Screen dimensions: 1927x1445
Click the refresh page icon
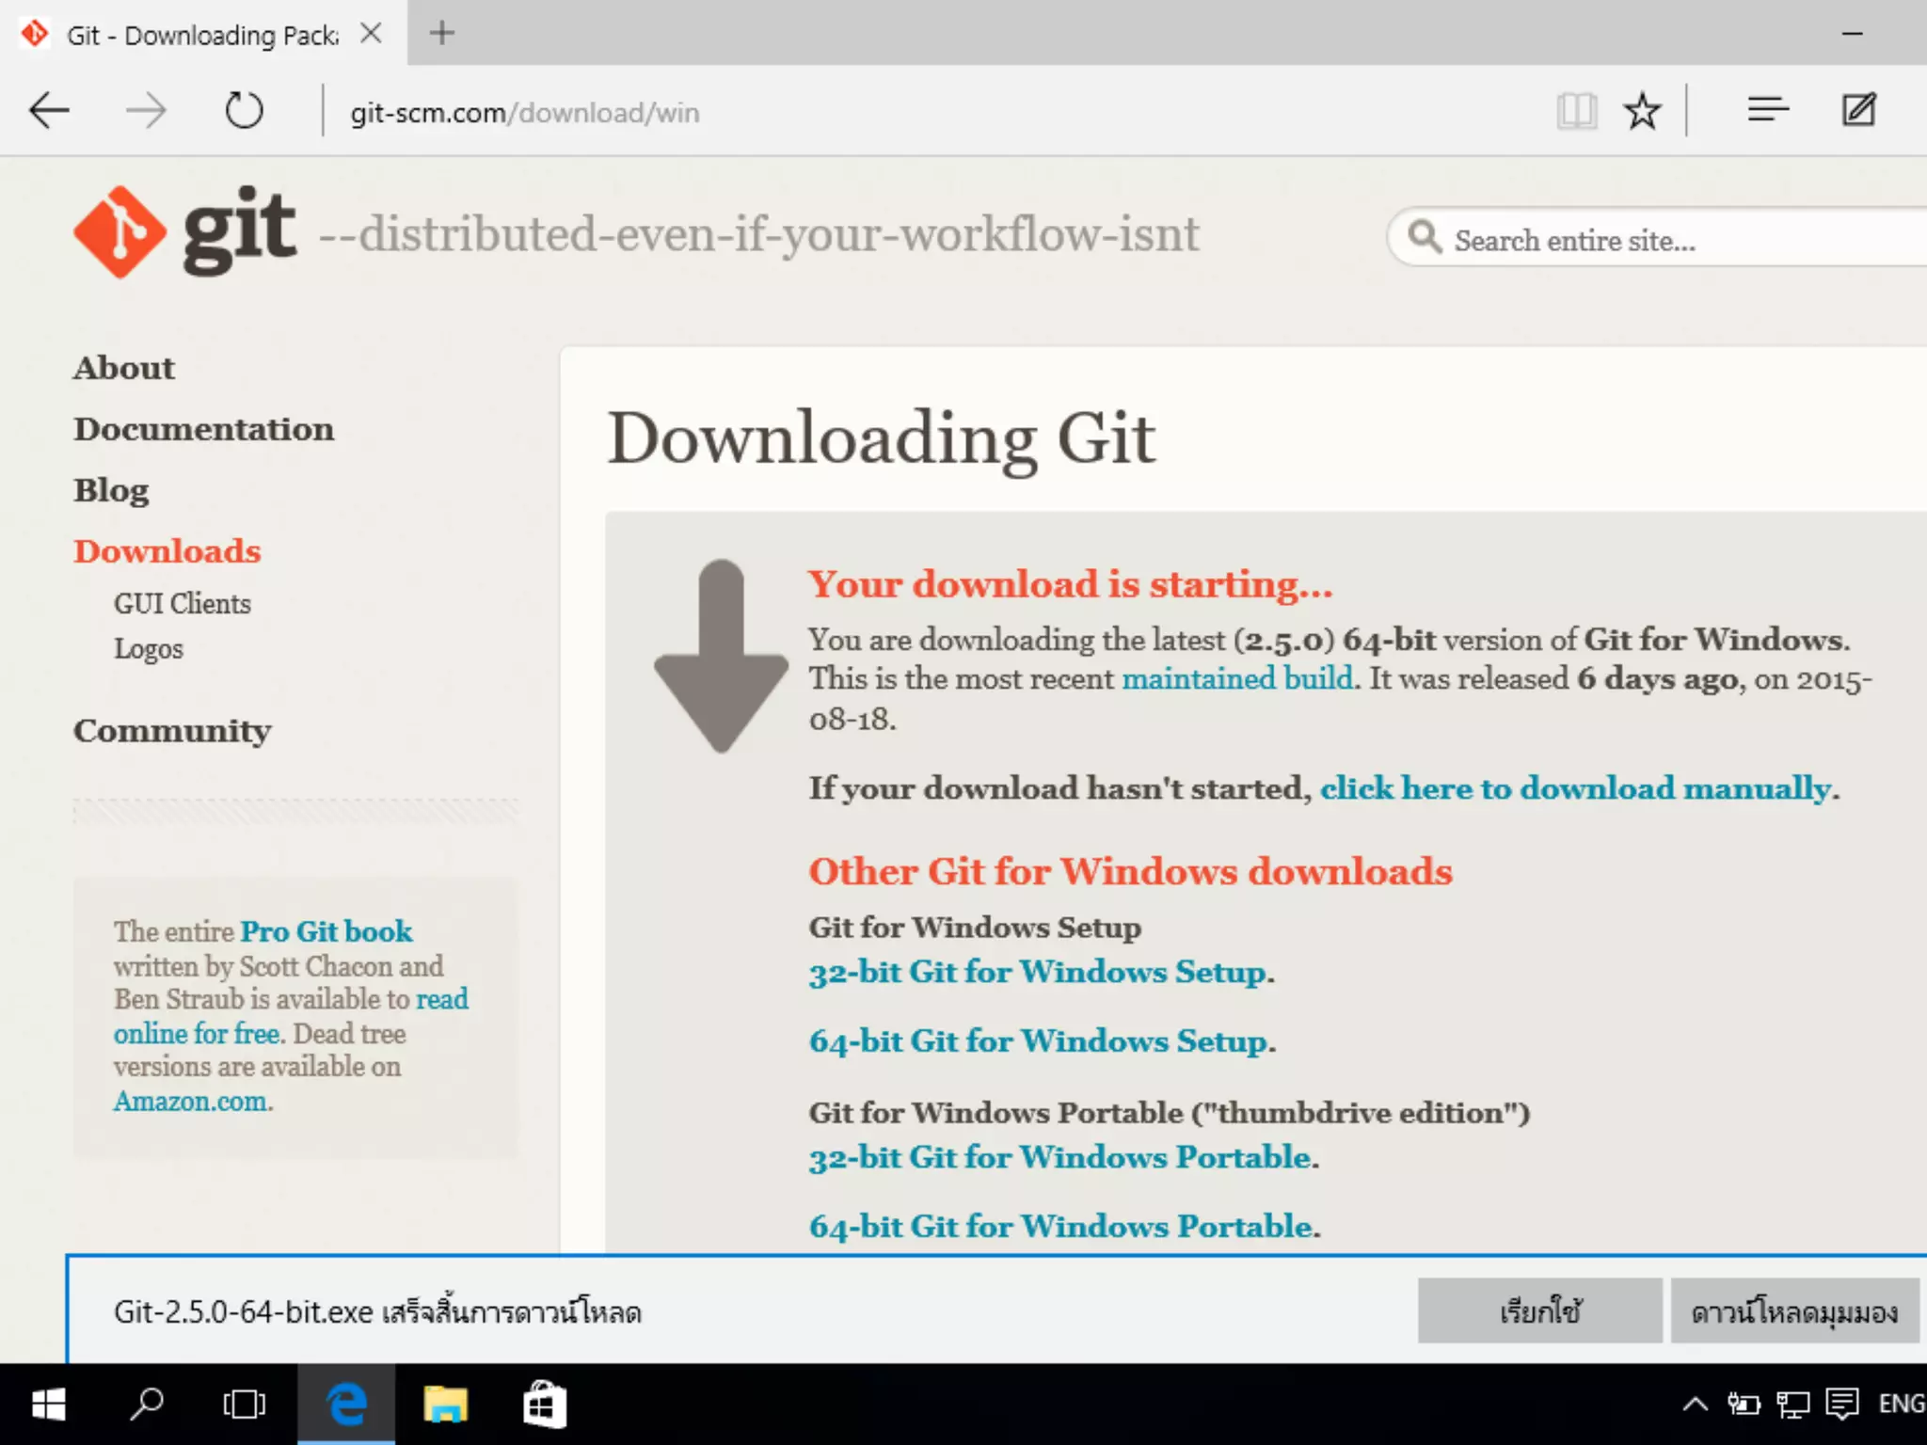pyautogui.click(x=244, y=111)
